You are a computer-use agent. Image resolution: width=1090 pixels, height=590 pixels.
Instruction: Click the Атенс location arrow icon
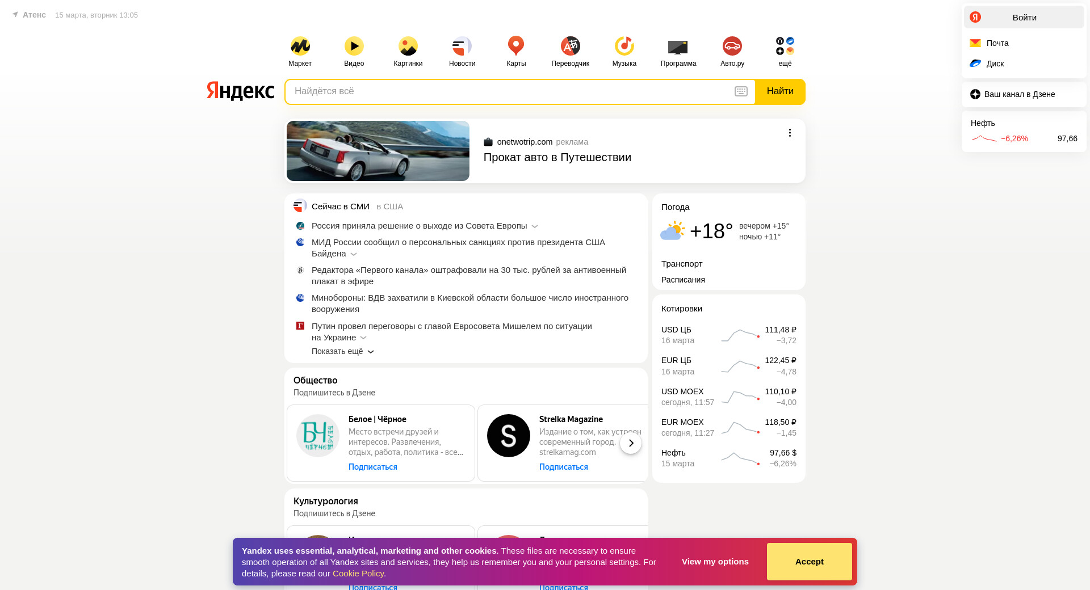click(x=15, y=15)
